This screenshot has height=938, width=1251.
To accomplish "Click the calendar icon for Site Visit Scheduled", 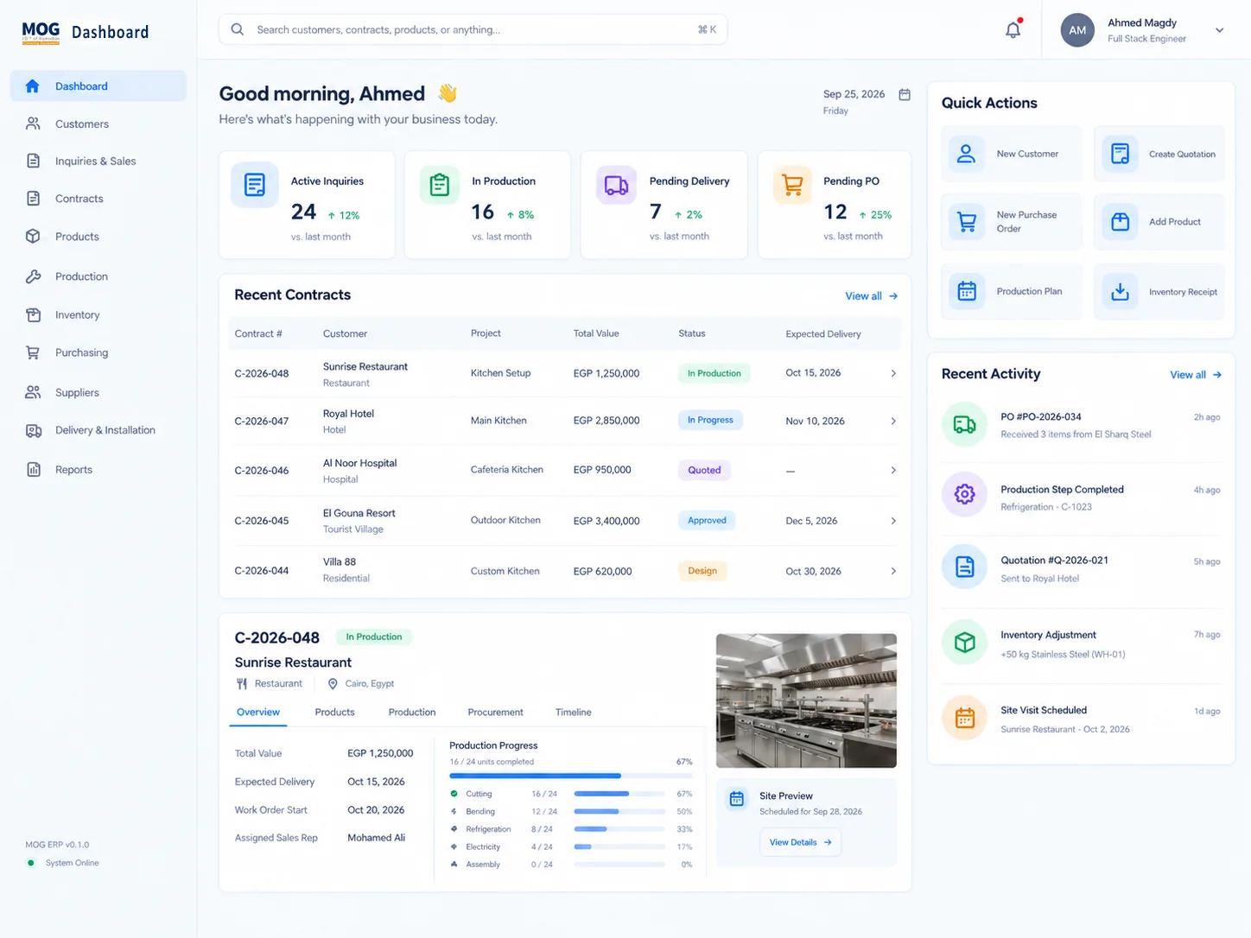I will click(x=964, y=718).
